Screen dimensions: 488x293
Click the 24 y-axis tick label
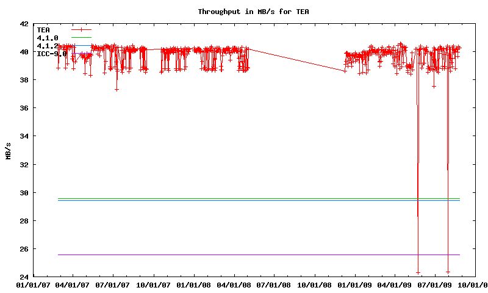point(24,277)
